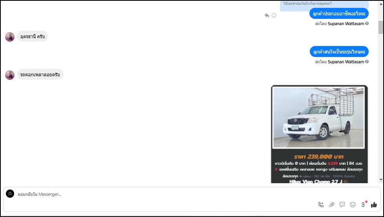Open the Hilux Vigo truck photo

(x=318, y=118)
